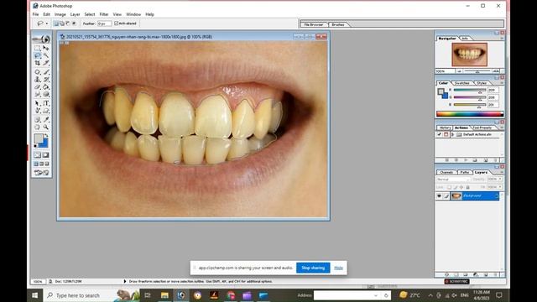Expand Default Actions.atn set triangle
This screenshot has width=537, height=302.
point(452,134)
